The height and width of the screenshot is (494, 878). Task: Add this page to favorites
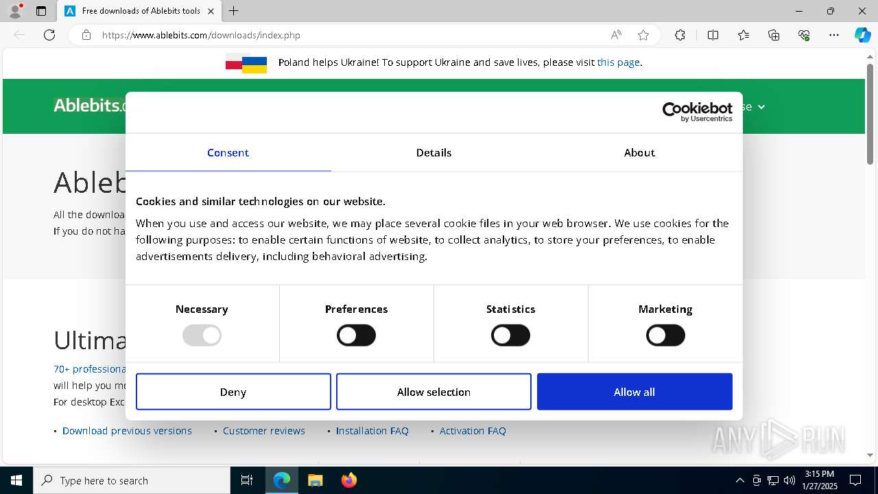point(643,35)
